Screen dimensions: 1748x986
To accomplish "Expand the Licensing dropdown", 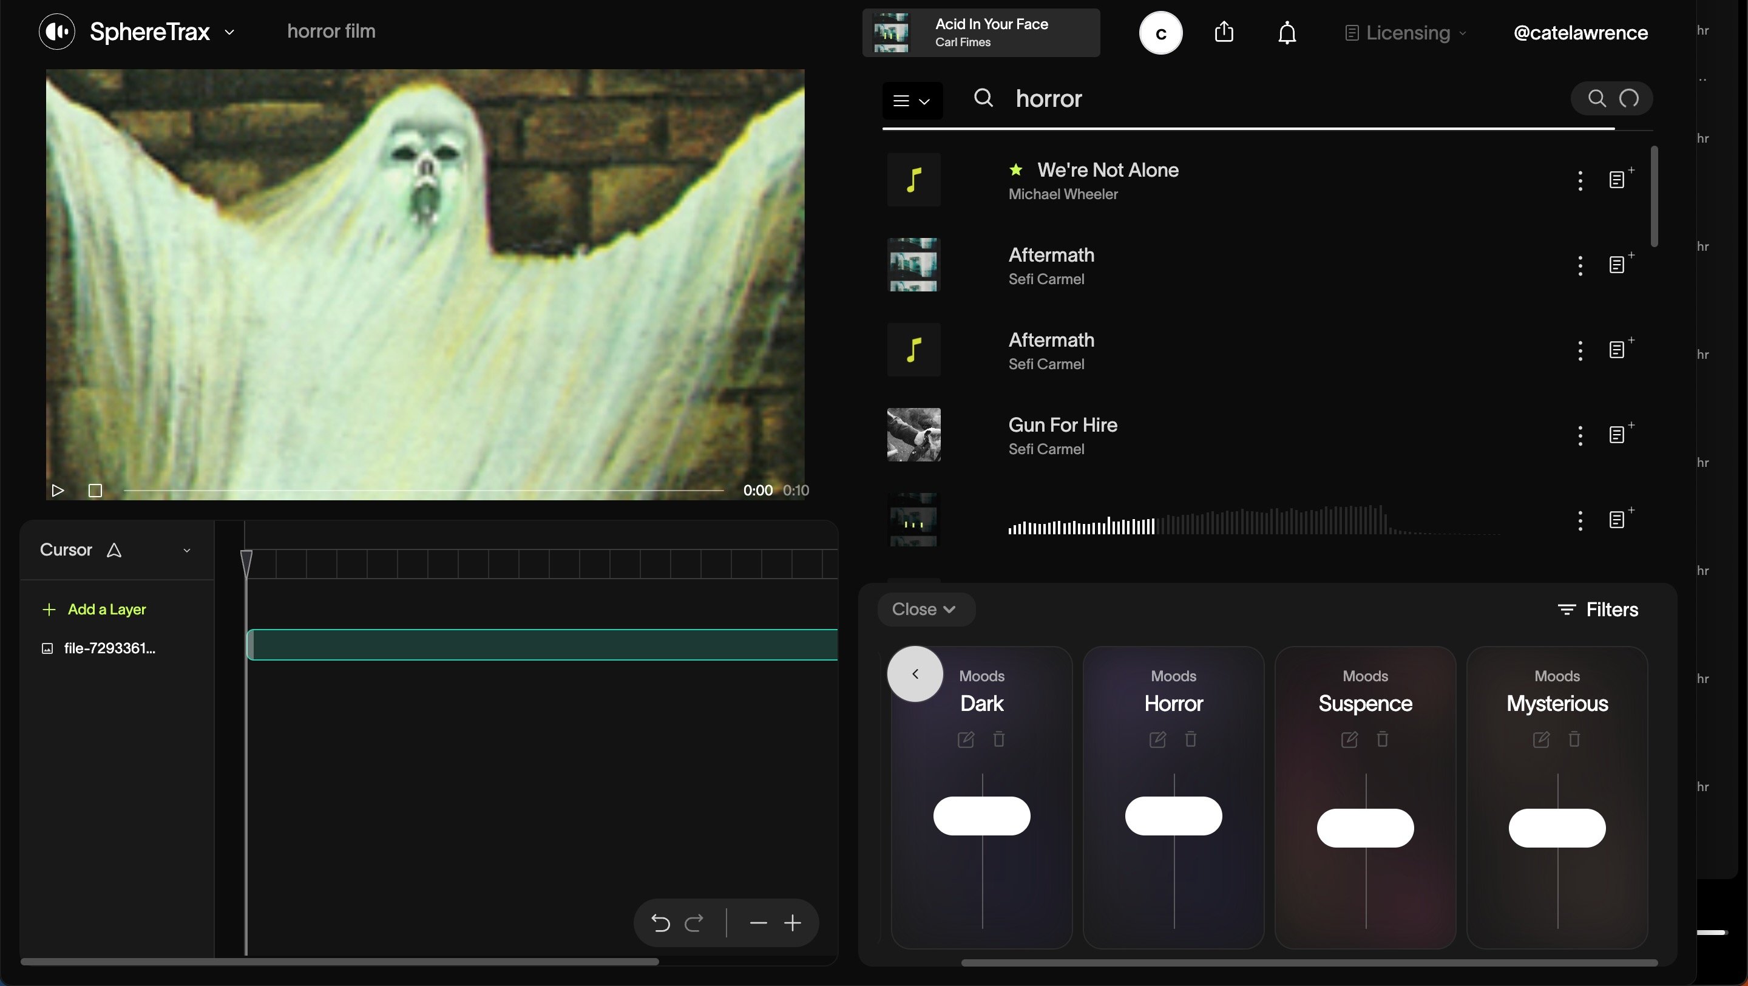I will pyautogui.click(x=1405, y=33).
